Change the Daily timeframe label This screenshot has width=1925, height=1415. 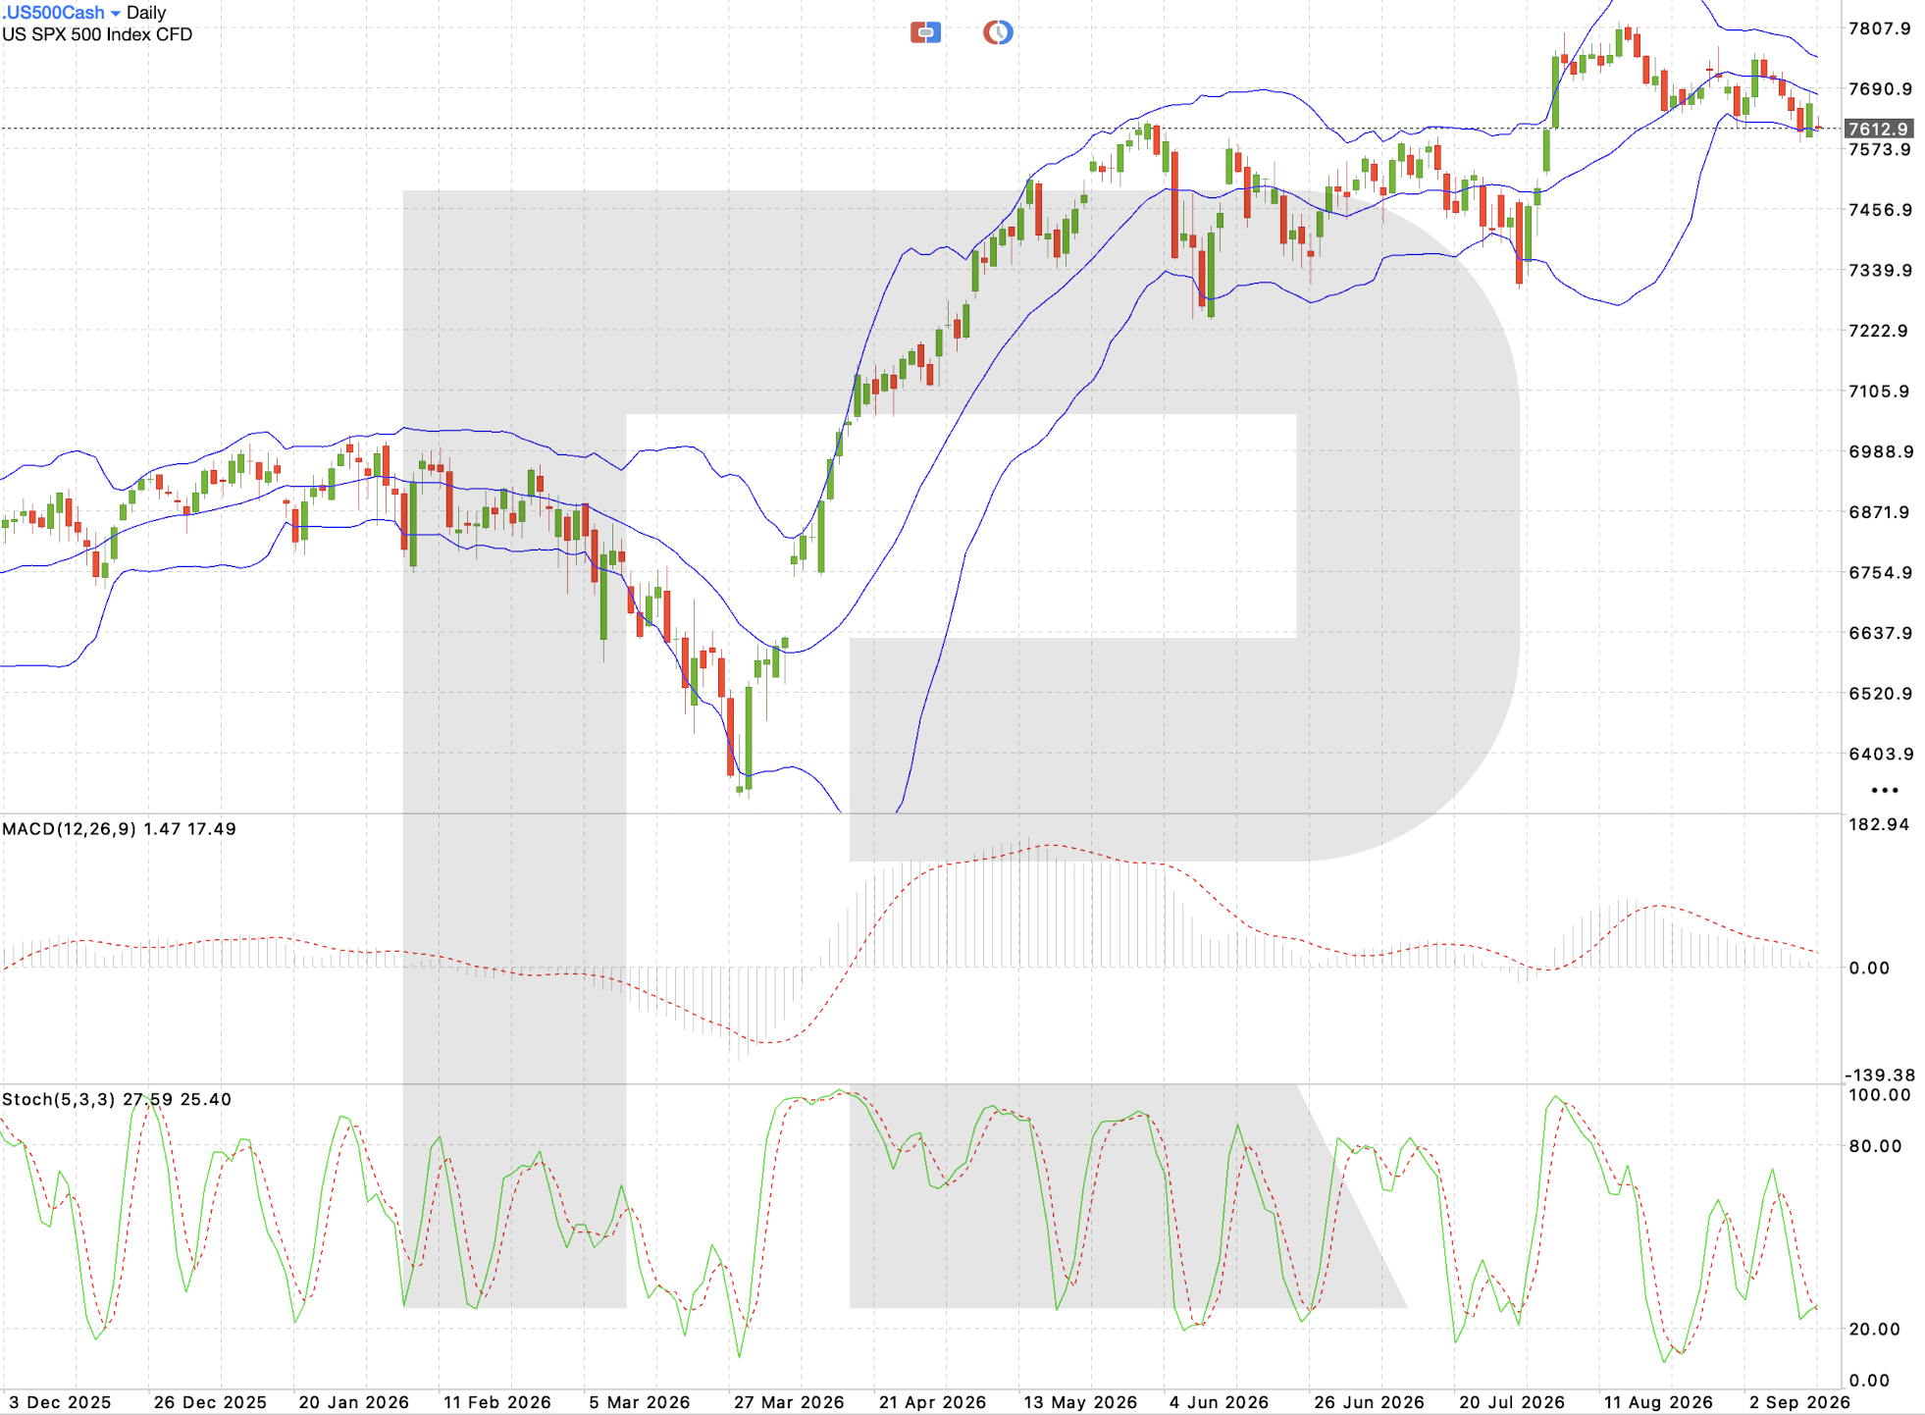146,13
